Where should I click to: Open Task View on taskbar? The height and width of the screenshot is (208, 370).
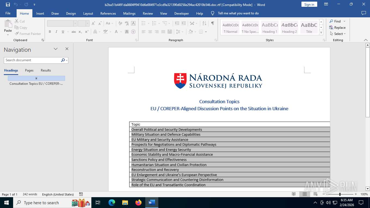click(98, 203)
